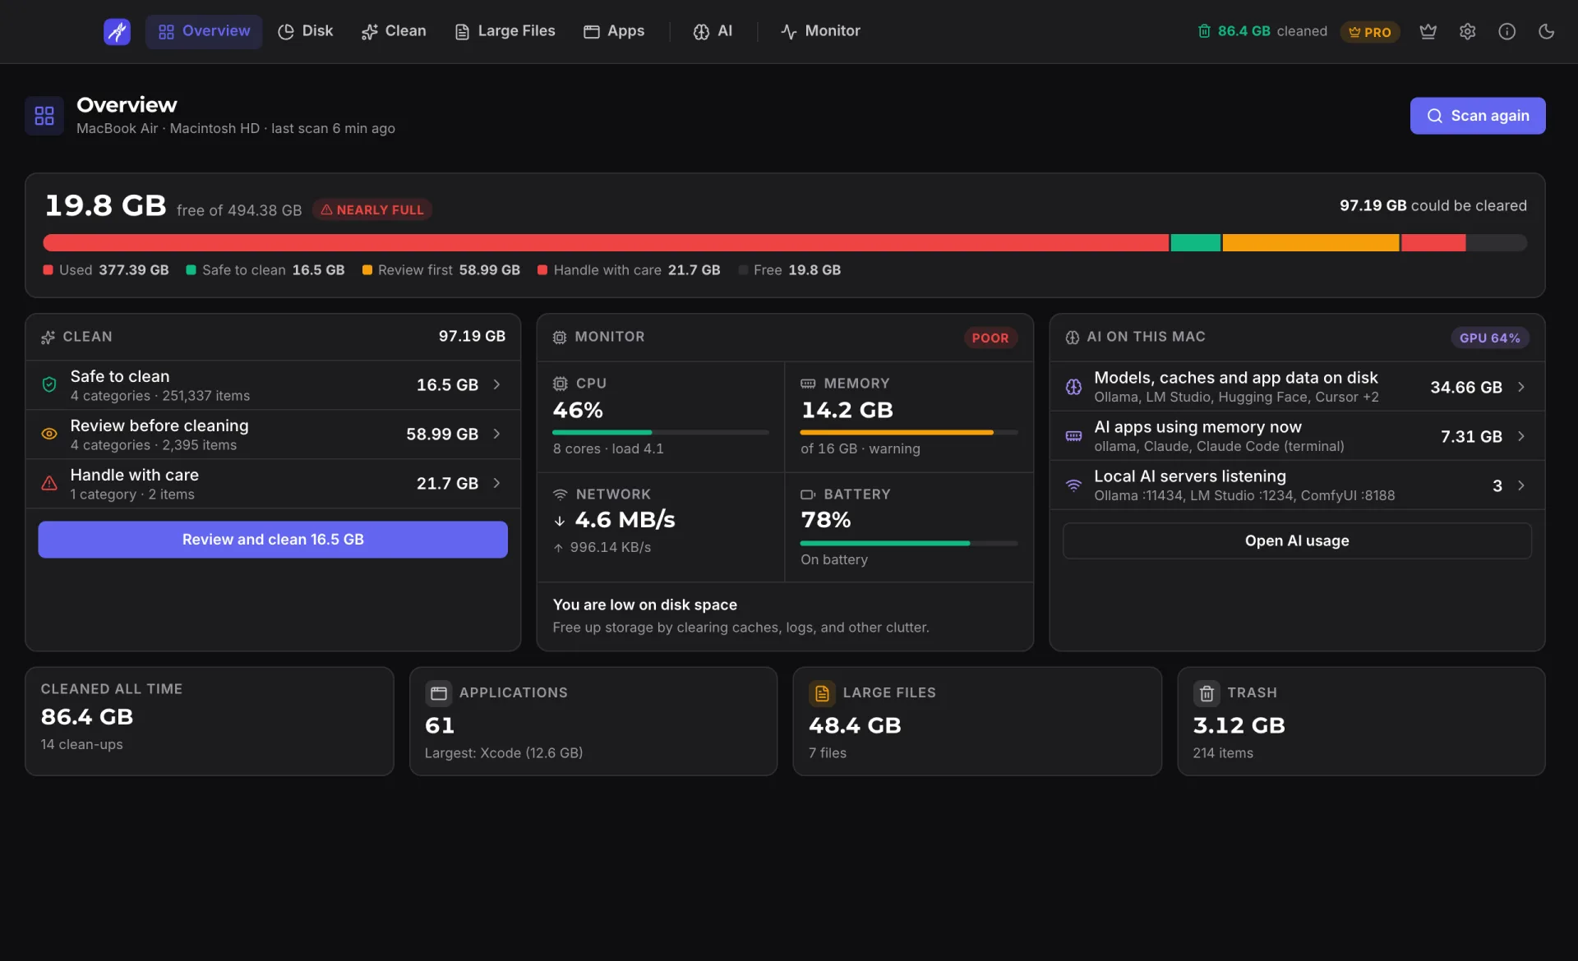Click the memory icon for AI apps using memory
This screenshot has height=961, width=1578.
[x=1073, y=436]
